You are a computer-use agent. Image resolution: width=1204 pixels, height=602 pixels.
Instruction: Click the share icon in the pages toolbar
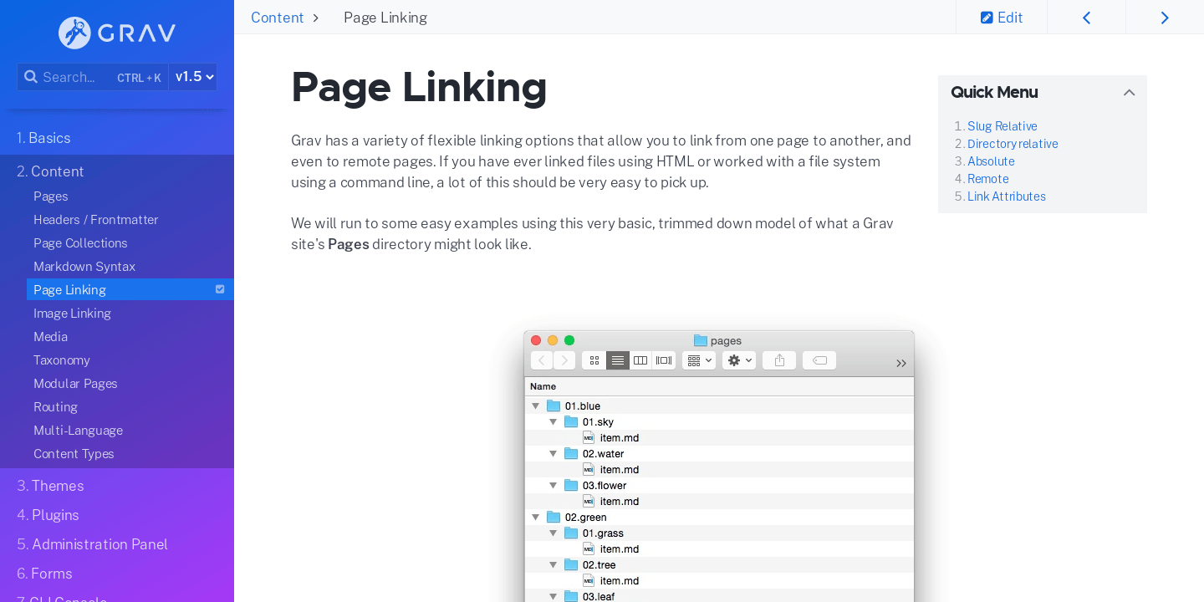778,360
